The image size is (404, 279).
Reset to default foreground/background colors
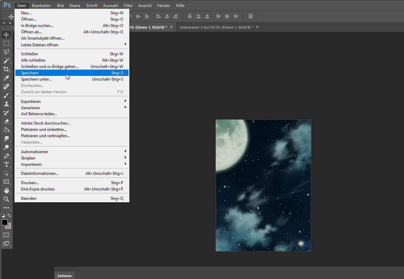pyautogui.click(x=3, y=216)
